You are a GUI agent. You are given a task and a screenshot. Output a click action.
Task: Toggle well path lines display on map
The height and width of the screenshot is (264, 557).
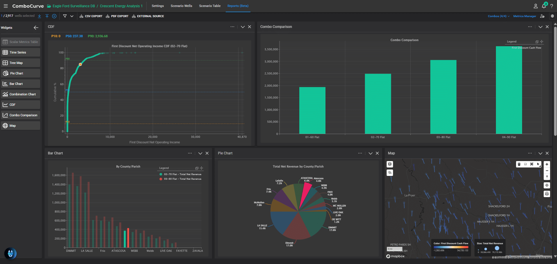[390, 173]
